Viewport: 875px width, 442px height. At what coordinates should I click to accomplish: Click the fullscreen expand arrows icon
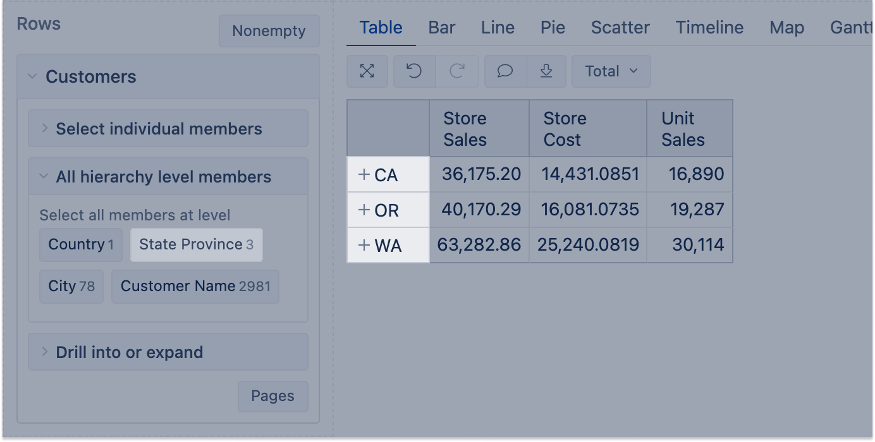coord(367,71)
